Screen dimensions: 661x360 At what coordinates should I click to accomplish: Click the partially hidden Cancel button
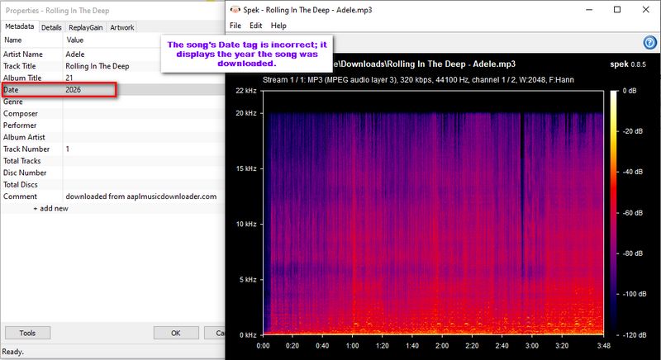click(215, 333)
